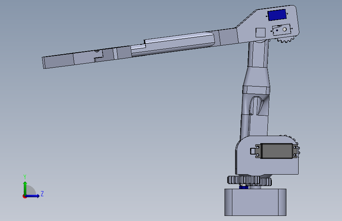
Task: Click the blue Z axis arrow of the triad
Action: (x=33, y=196)
